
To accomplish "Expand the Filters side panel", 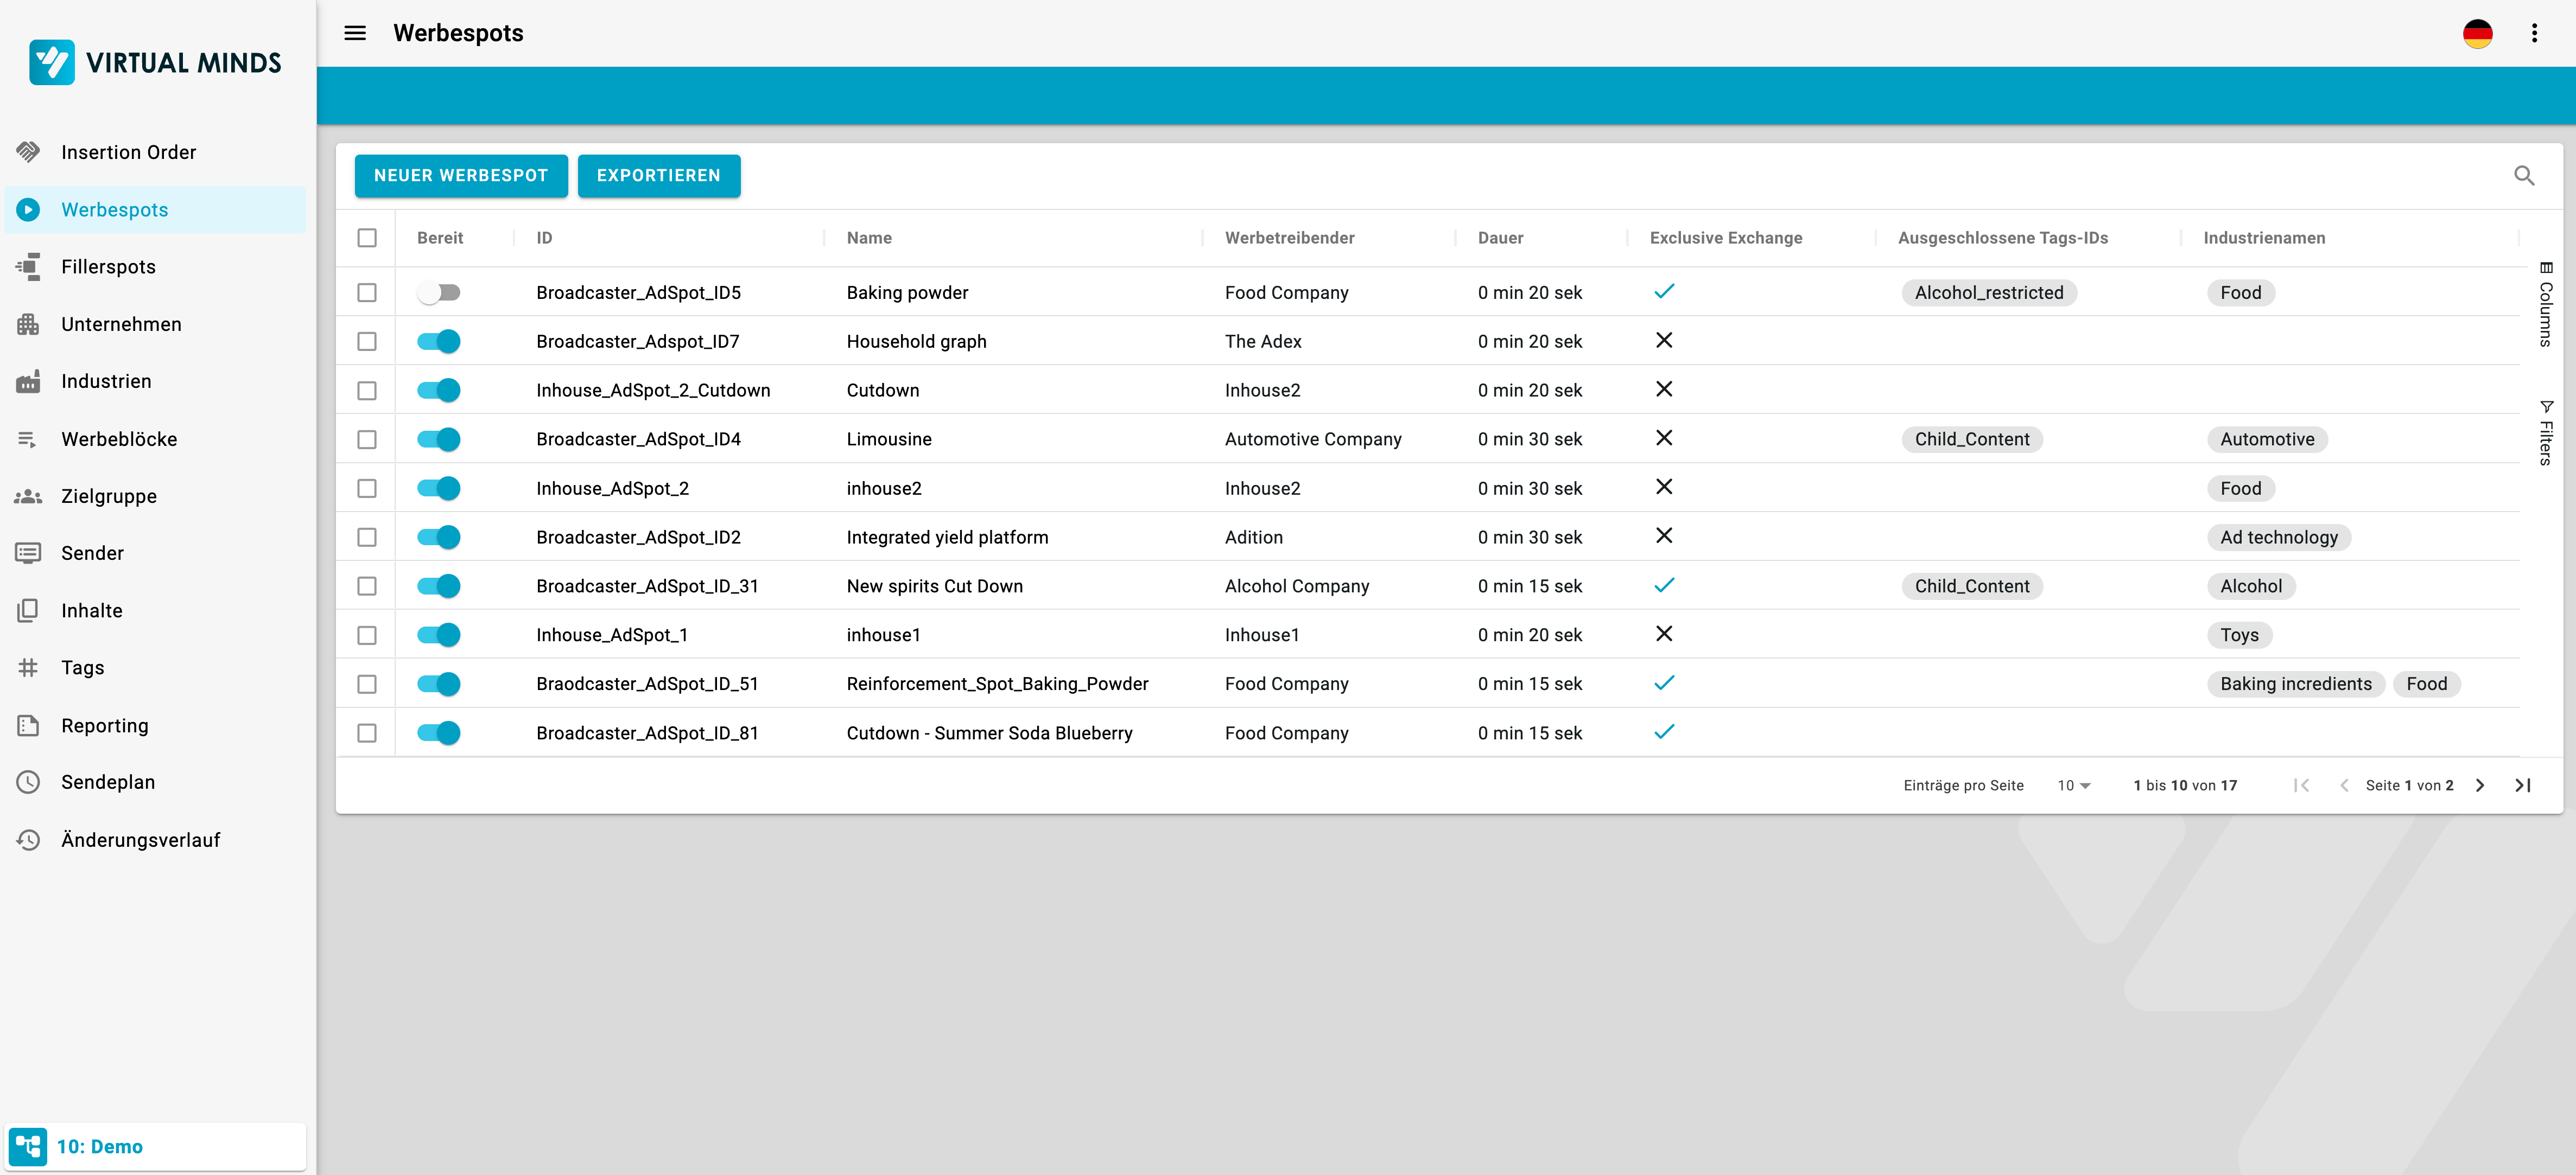I will tap(2546, 433).
